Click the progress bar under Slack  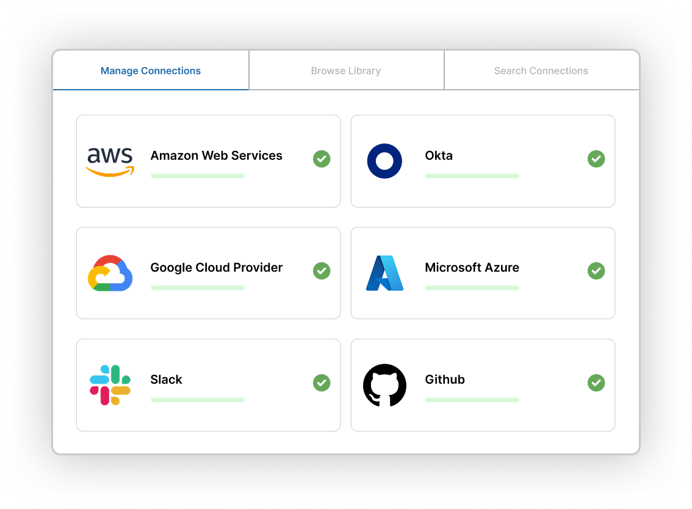pyautogui.click(x=198, y=400)
